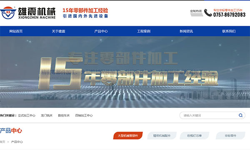The width and height of the screenshot is (250, 150).
Task: Click the magnifier search icon
Action: (x=240, y=115)
